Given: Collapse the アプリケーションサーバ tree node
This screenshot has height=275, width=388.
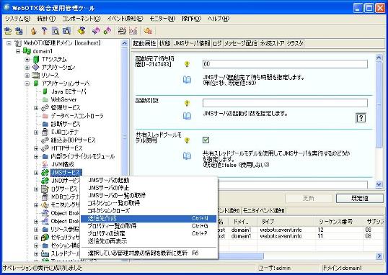Looking at the screenshot, I should (x=27, y=84).
